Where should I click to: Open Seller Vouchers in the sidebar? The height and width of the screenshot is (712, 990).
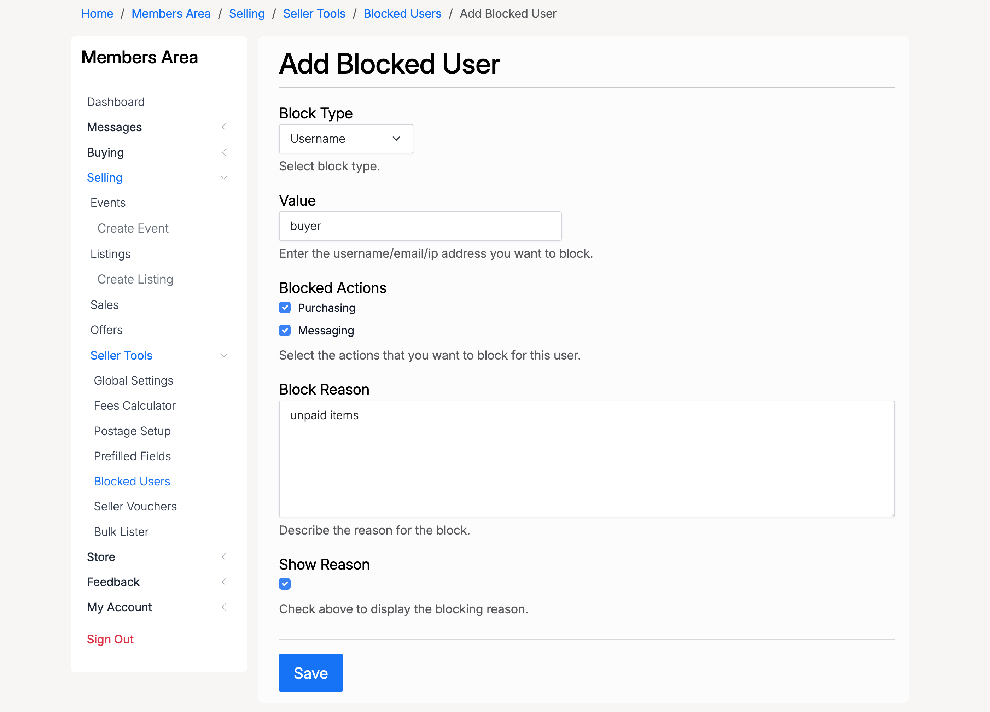coord(135,506)
